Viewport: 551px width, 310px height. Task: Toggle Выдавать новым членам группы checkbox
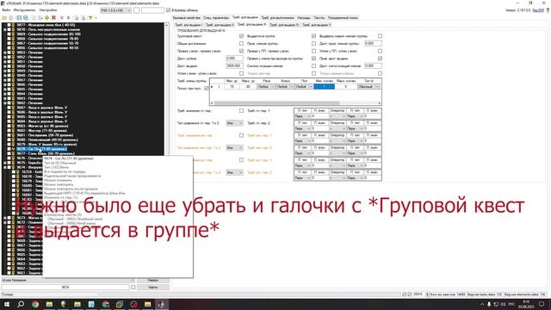(380, 36)
